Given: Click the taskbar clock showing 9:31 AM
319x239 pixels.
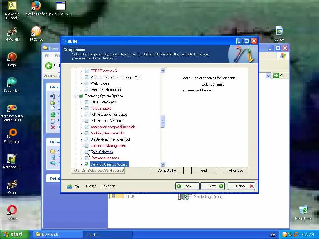Looking at the screenshot, I should point(307,234).
